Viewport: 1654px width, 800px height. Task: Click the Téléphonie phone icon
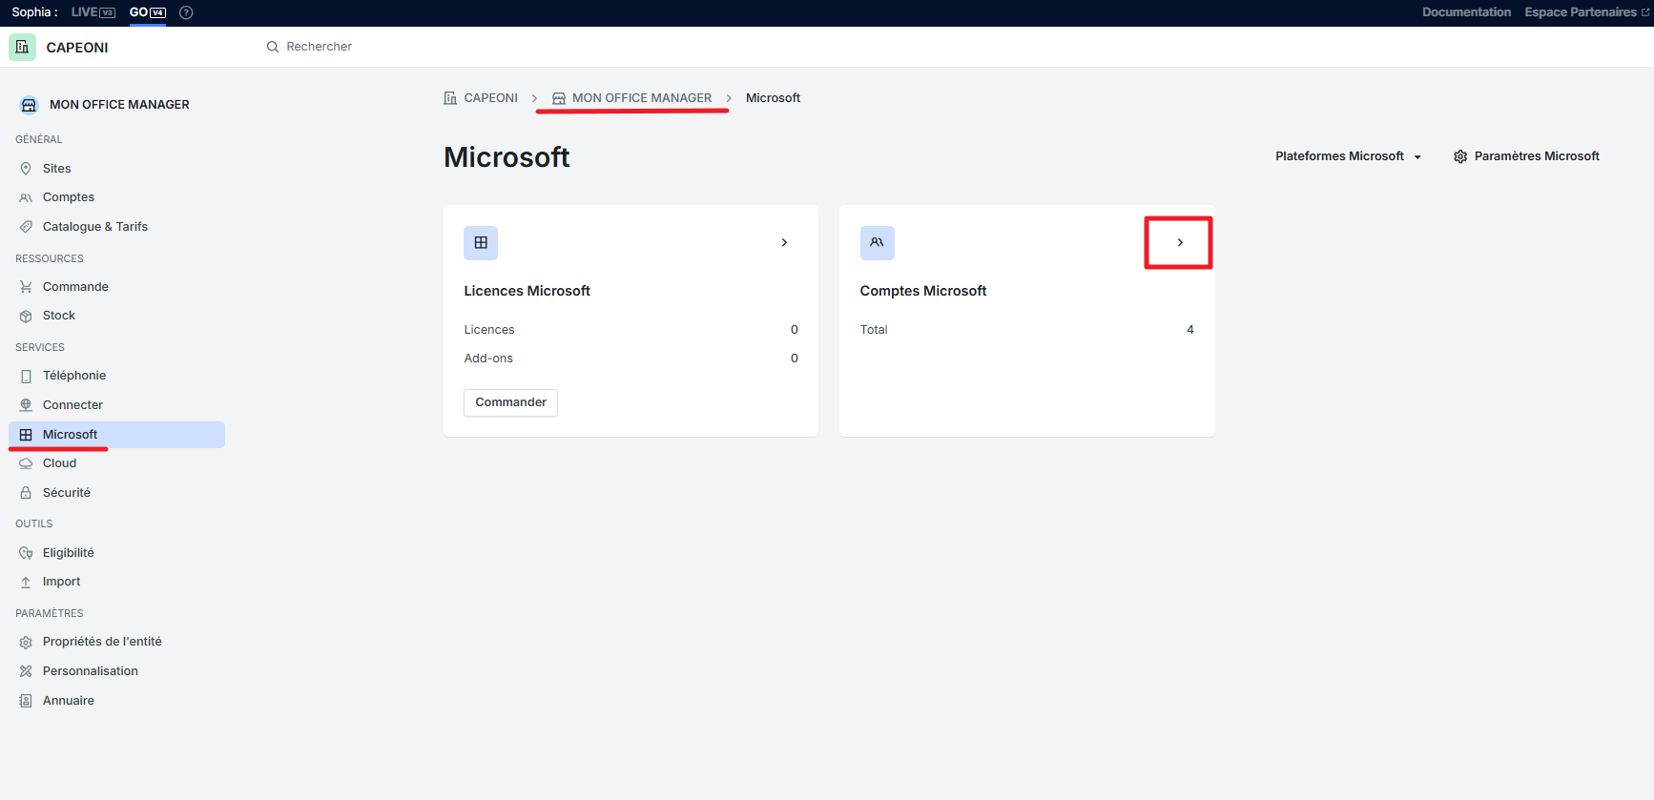click(x=26, y=376)
